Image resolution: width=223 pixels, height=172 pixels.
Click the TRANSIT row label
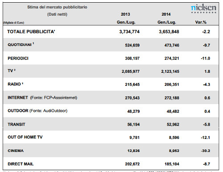click(17, 124)
